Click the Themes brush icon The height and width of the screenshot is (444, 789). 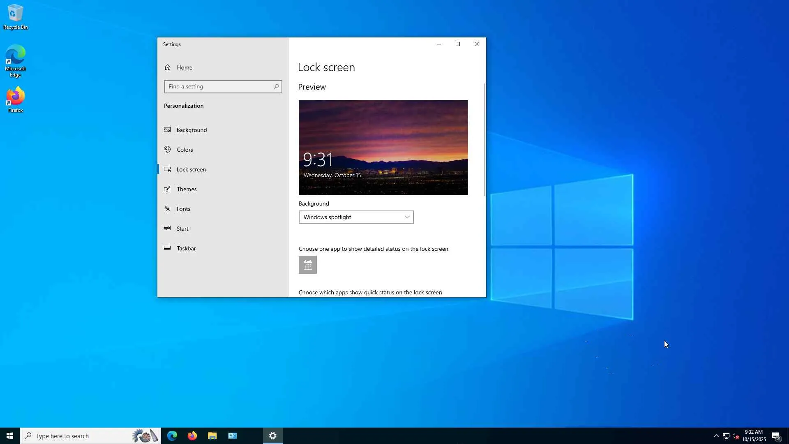pyautogui.click(x=167, y=189)
